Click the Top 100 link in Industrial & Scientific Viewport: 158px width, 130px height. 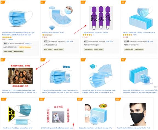[x=109, y=42]
